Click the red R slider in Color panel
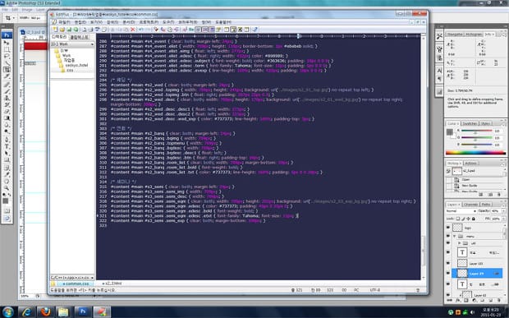The width and height of the screenshot is (509, 318). click(x=476, y=131)
